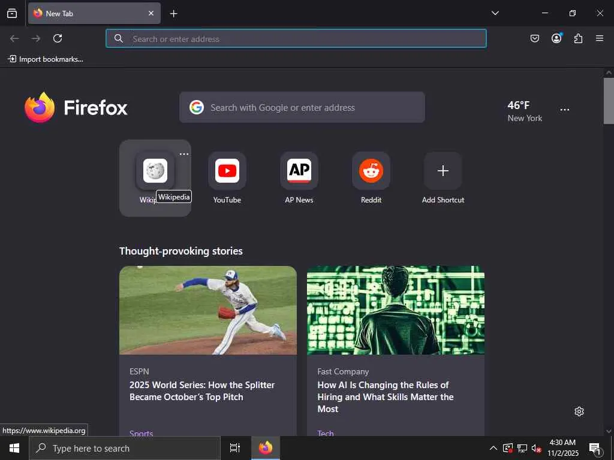
Task: Open How AI Is Changing Hiring article
Action: click(x=386, y=397)
